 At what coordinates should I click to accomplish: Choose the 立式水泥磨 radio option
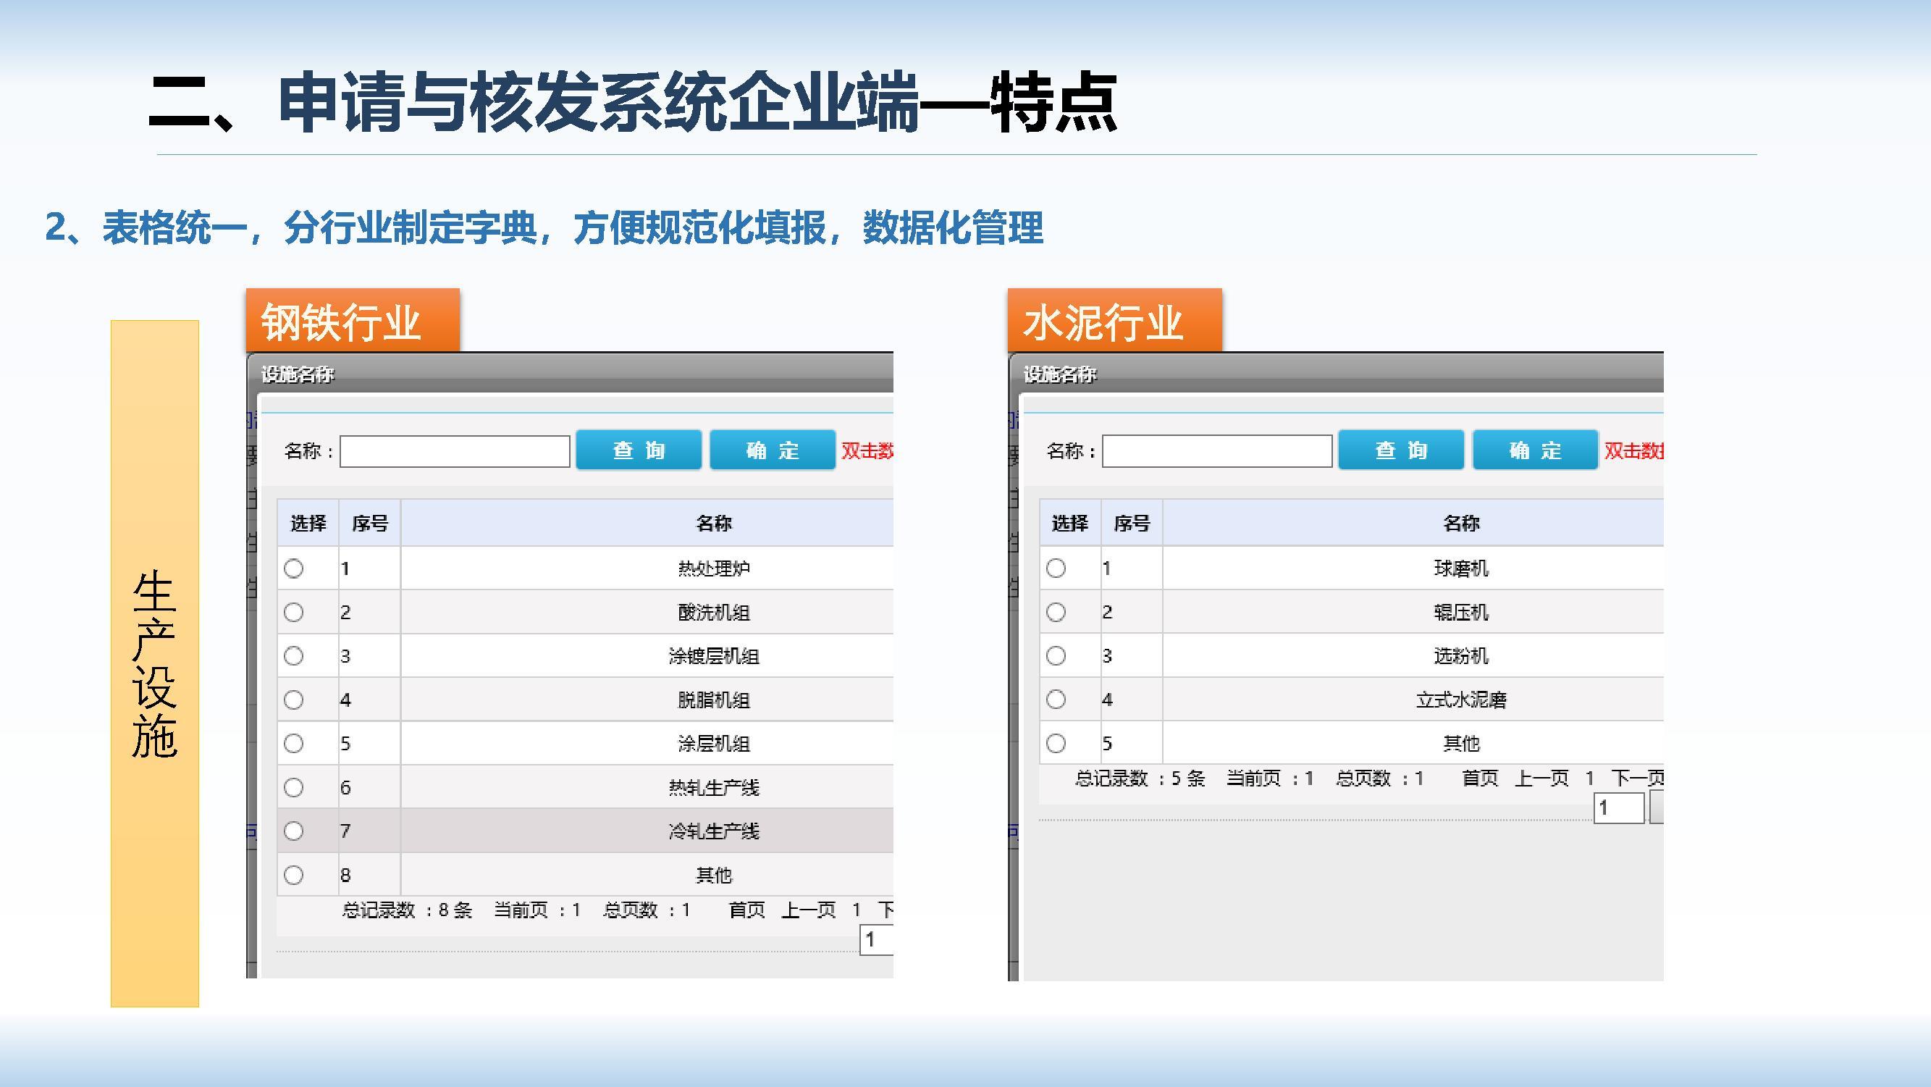[1056, 700]
